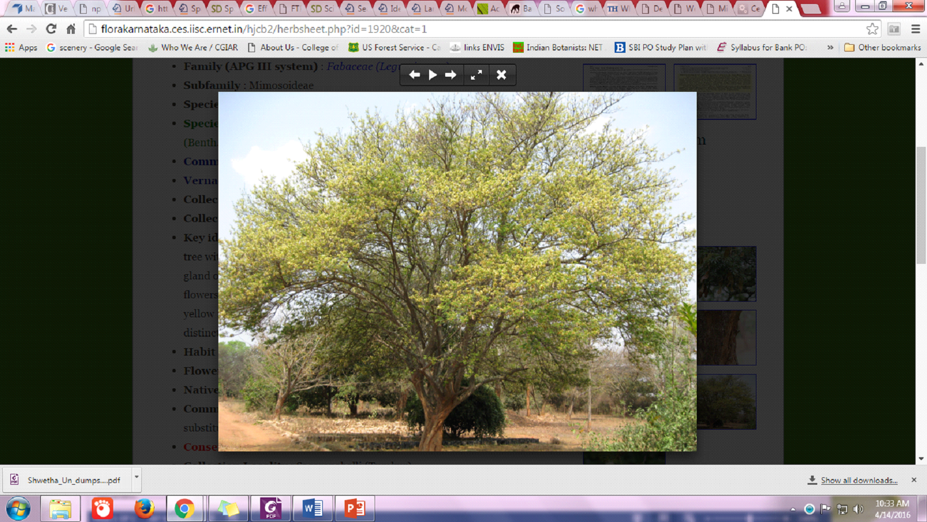Screen dimensions: 927x522
Task: Expand lightbox image to fullscreen
Action: [476, 75]
